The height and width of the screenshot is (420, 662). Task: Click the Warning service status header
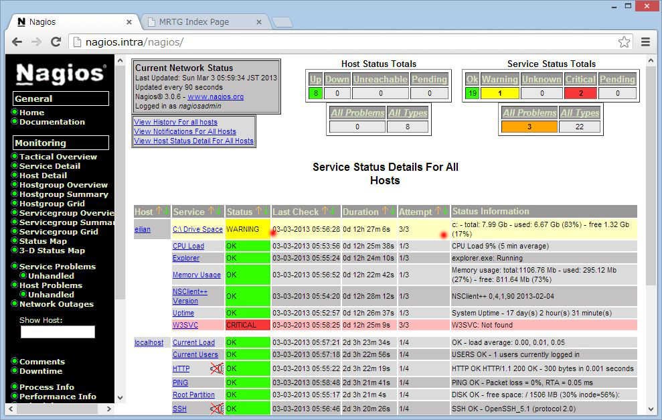(x=500, y=79)
